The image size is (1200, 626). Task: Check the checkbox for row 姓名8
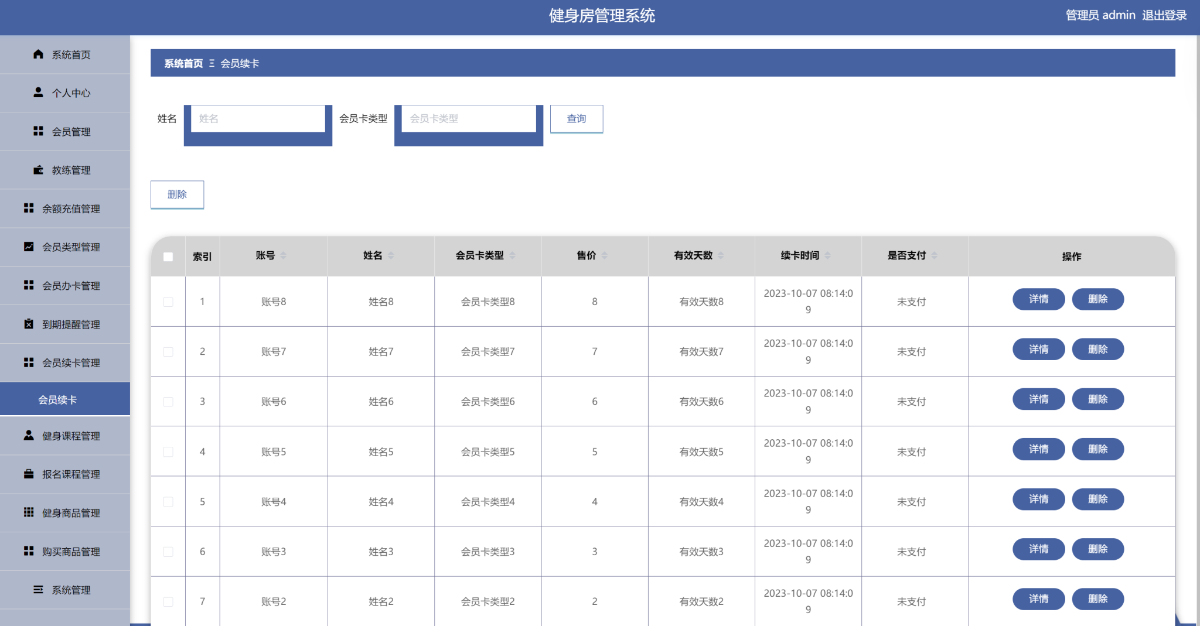168,302
